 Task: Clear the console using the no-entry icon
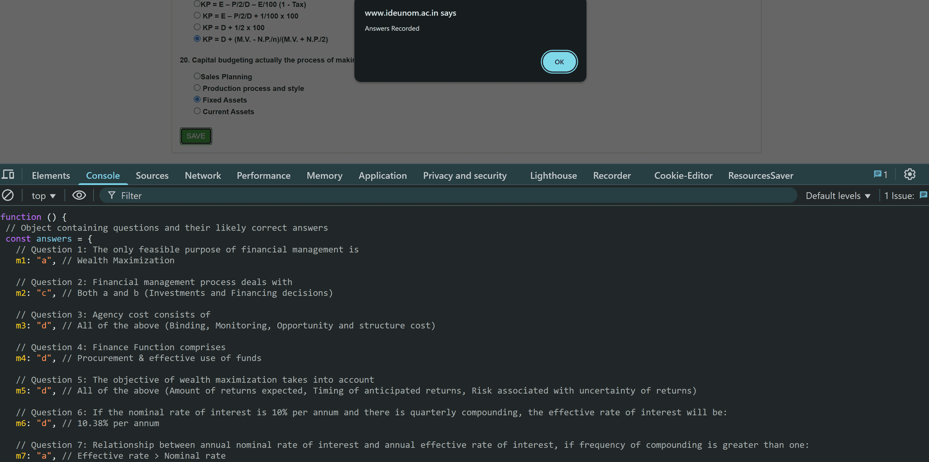[x=8, y=195]
